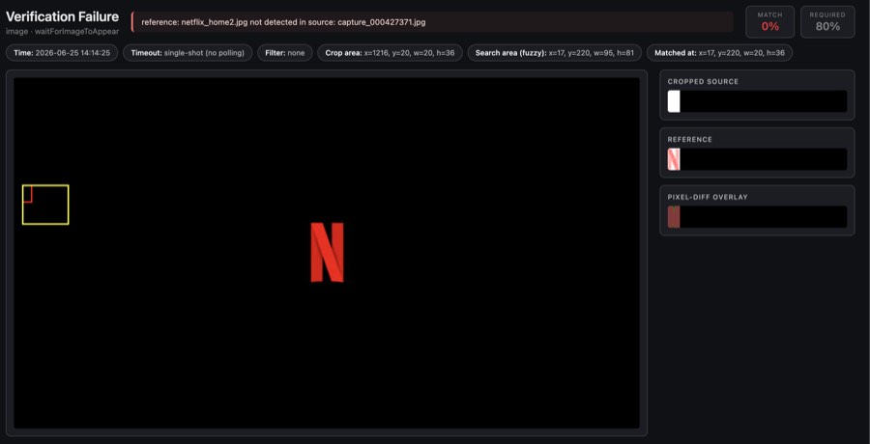Viewport: 870px width, 444px height.
Task: Click the MATCH 0% badge
Action: pos(769,21)
